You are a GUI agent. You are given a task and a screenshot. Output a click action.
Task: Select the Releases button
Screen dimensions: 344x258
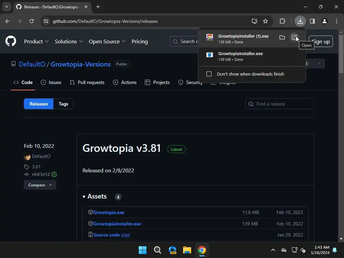coord(39,104)
